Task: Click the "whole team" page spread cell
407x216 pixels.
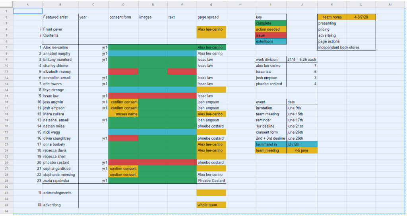Action: click(211, 205)
